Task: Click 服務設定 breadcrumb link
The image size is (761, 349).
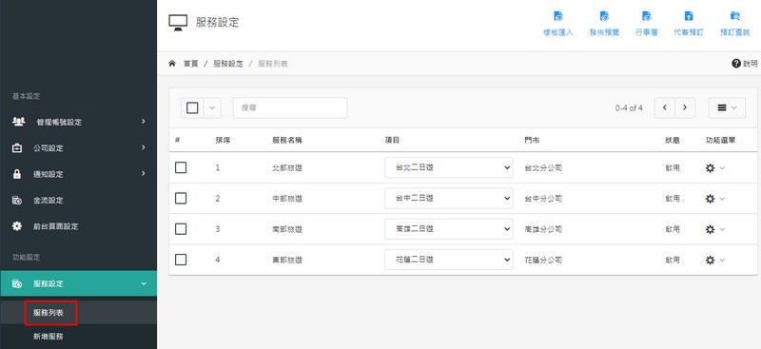Action: pos(228,64)
